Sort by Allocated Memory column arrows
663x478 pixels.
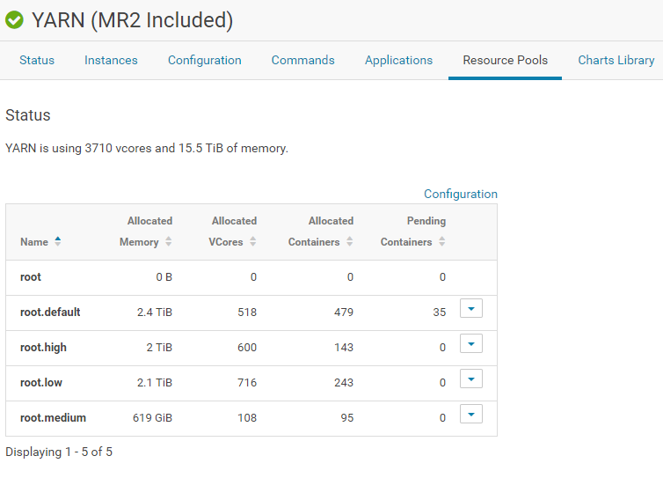(168, 241)
